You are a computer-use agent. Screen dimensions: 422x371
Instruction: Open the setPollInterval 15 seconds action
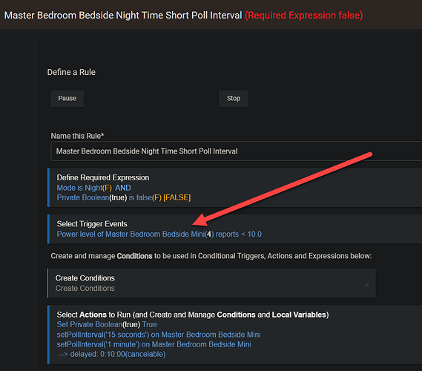pyautogui.click(x=159, y=335)
